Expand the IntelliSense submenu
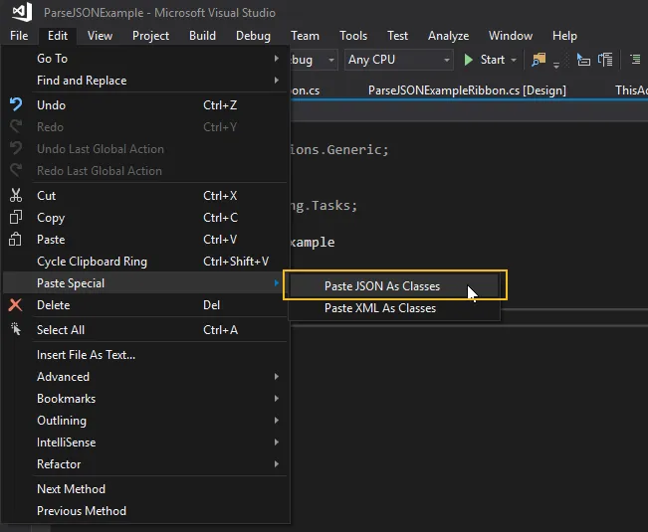The image size is (648, 532). click(144, 443)
